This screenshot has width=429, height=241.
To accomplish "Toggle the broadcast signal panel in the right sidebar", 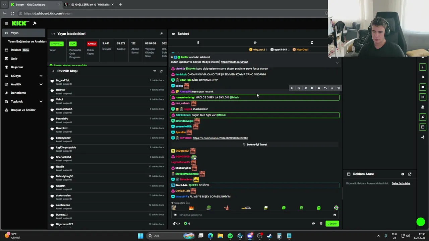I will pyautogui.click(x=423, y=97).
